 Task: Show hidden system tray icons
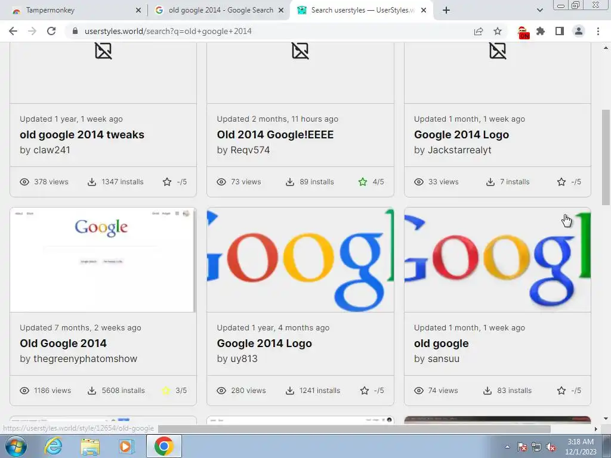click(x=507, y=447)
